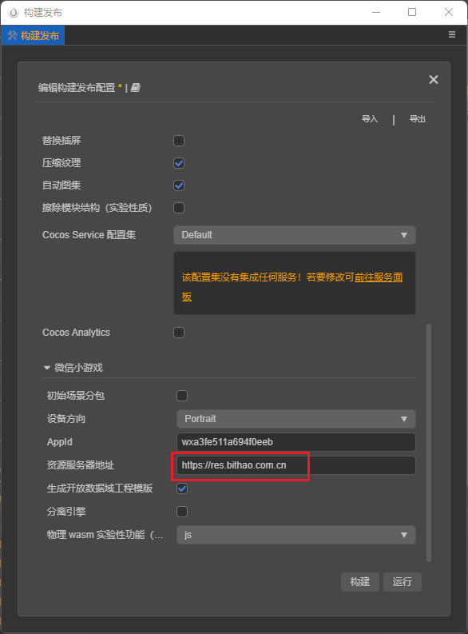Open the documentation book icon next to title
This screenshot has height=634, width=468.
coord(136,88)
